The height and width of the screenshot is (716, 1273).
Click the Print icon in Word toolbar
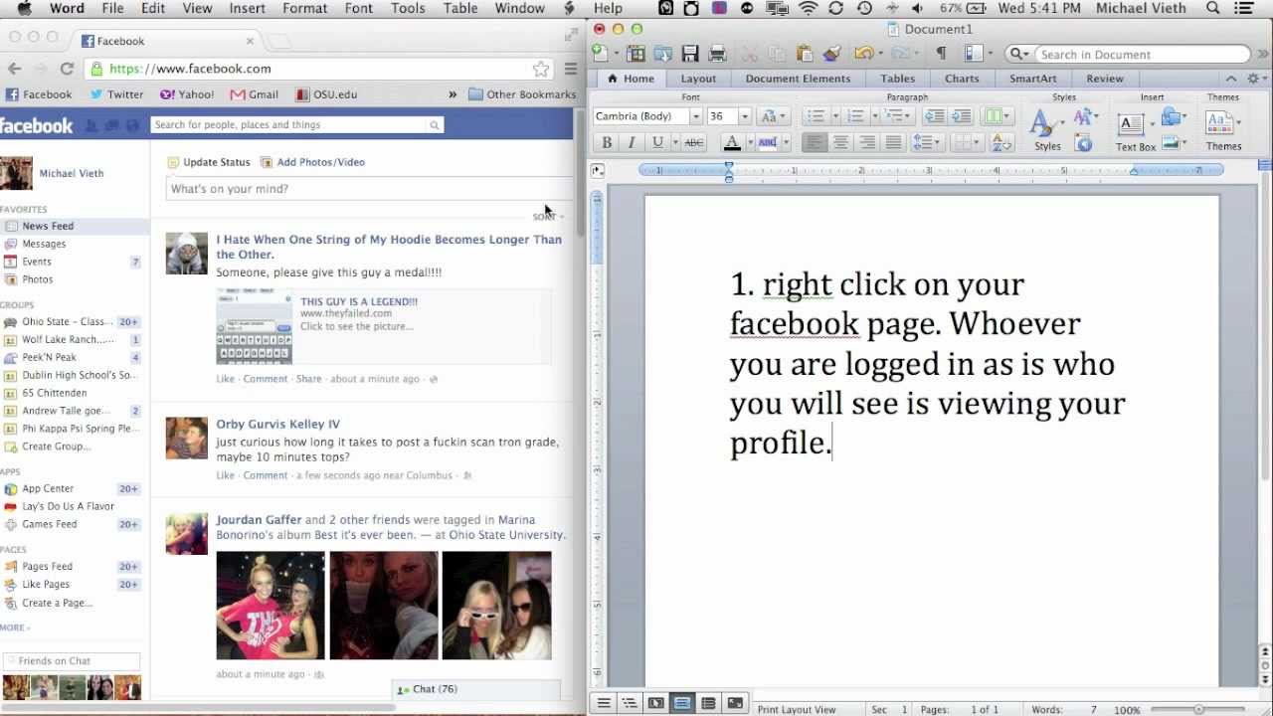click(717, 54)
